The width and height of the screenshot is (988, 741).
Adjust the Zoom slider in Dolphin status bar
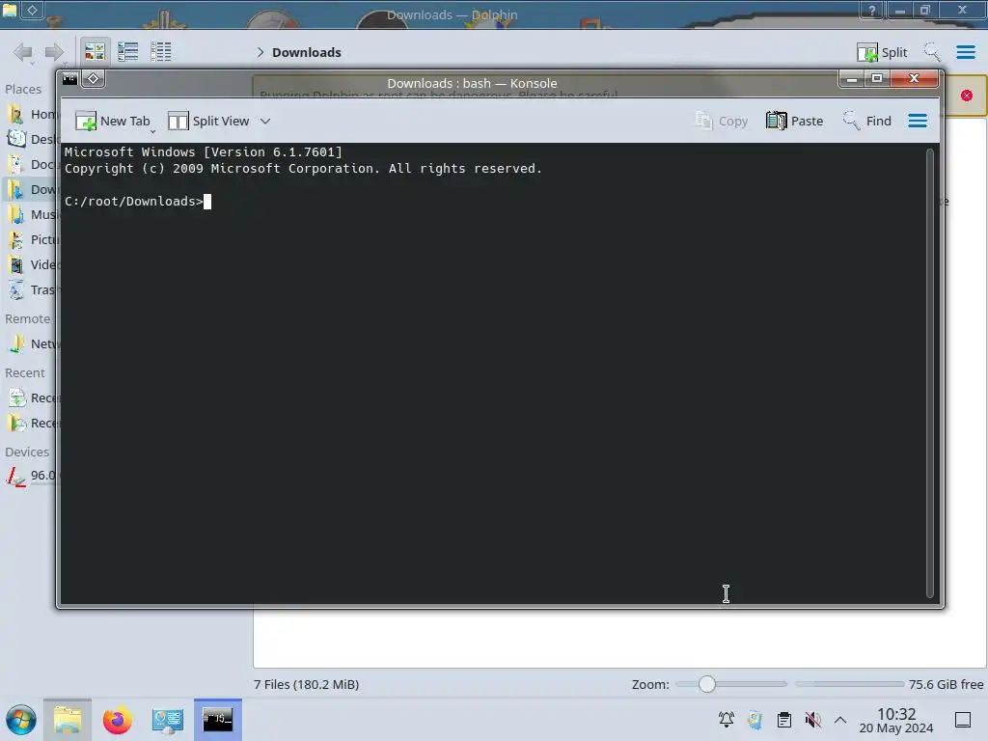731,684
